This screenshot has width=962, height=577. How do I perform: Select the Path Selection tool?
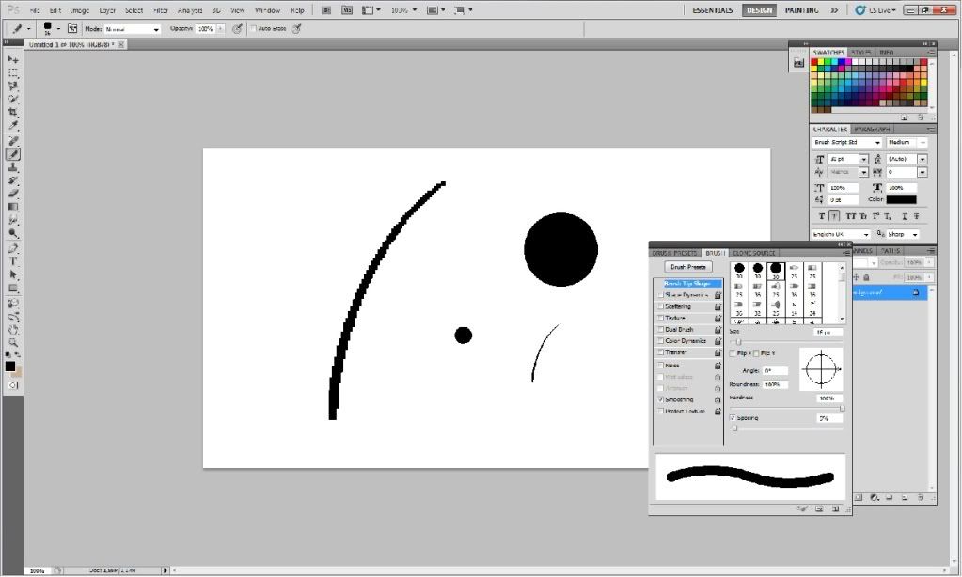13,274
